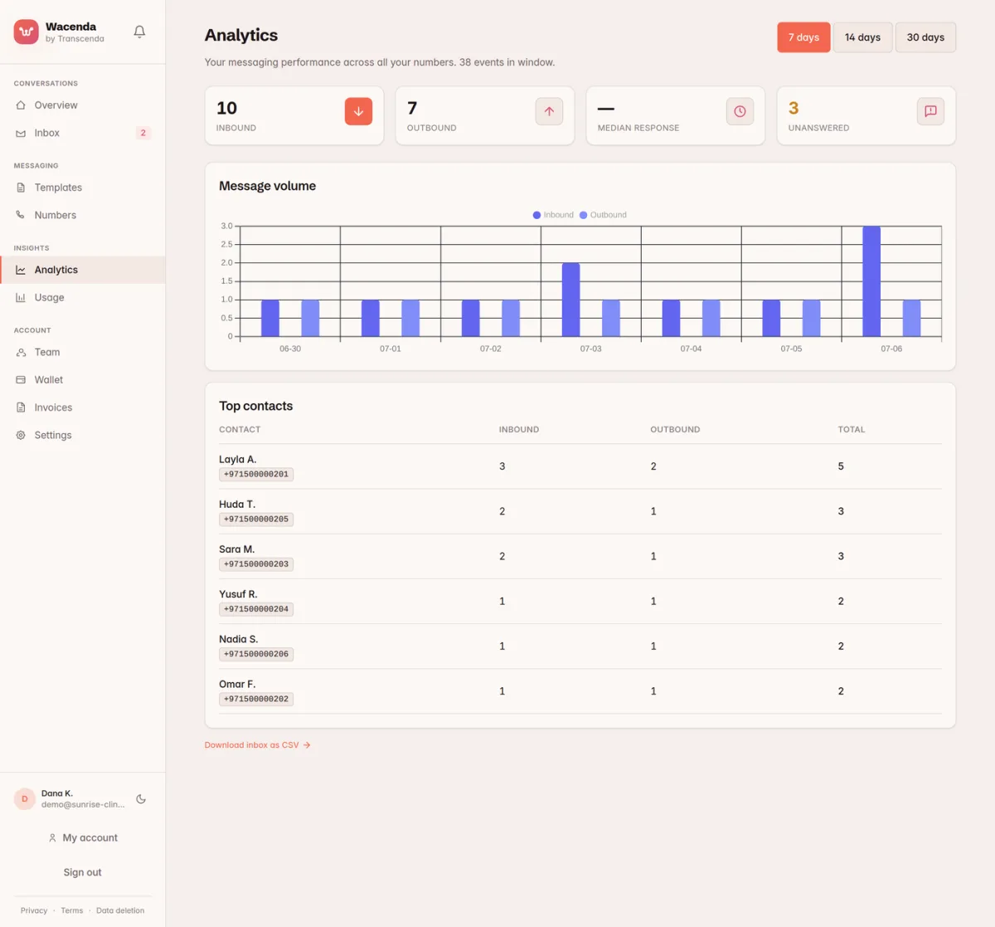Open the Team page
Screen dimensions: 995x927
coord(83,352)
